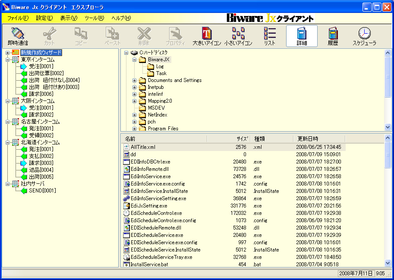Select the 詳細 view icon
The width and height of the screenshot is (394, 280).
point(302,36)
